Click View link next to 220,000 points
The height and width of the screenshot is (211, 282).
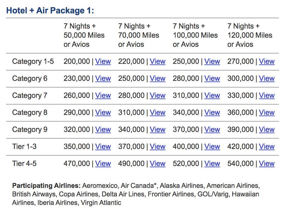(x=157, y=61)
